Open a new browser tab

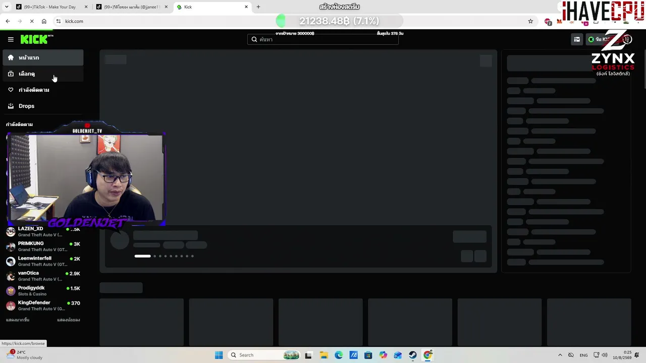point(258,7)
